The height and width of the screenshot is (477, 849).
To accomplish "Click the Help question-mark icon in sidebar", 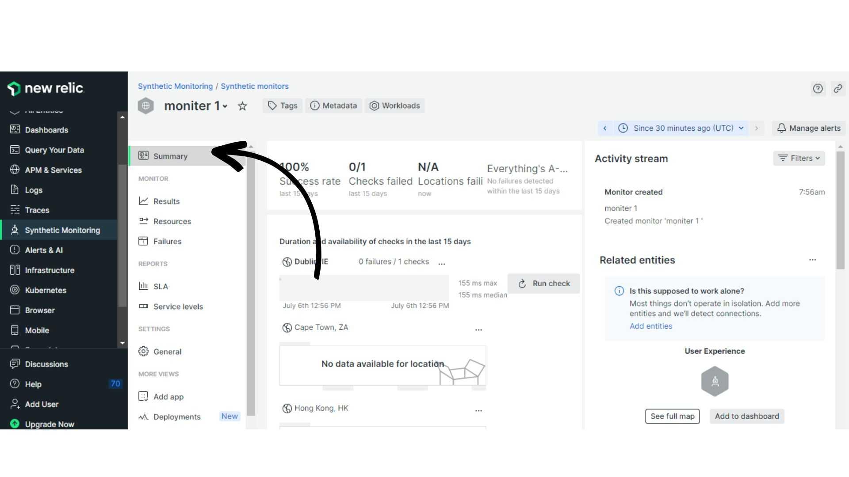I will [15, 384].
